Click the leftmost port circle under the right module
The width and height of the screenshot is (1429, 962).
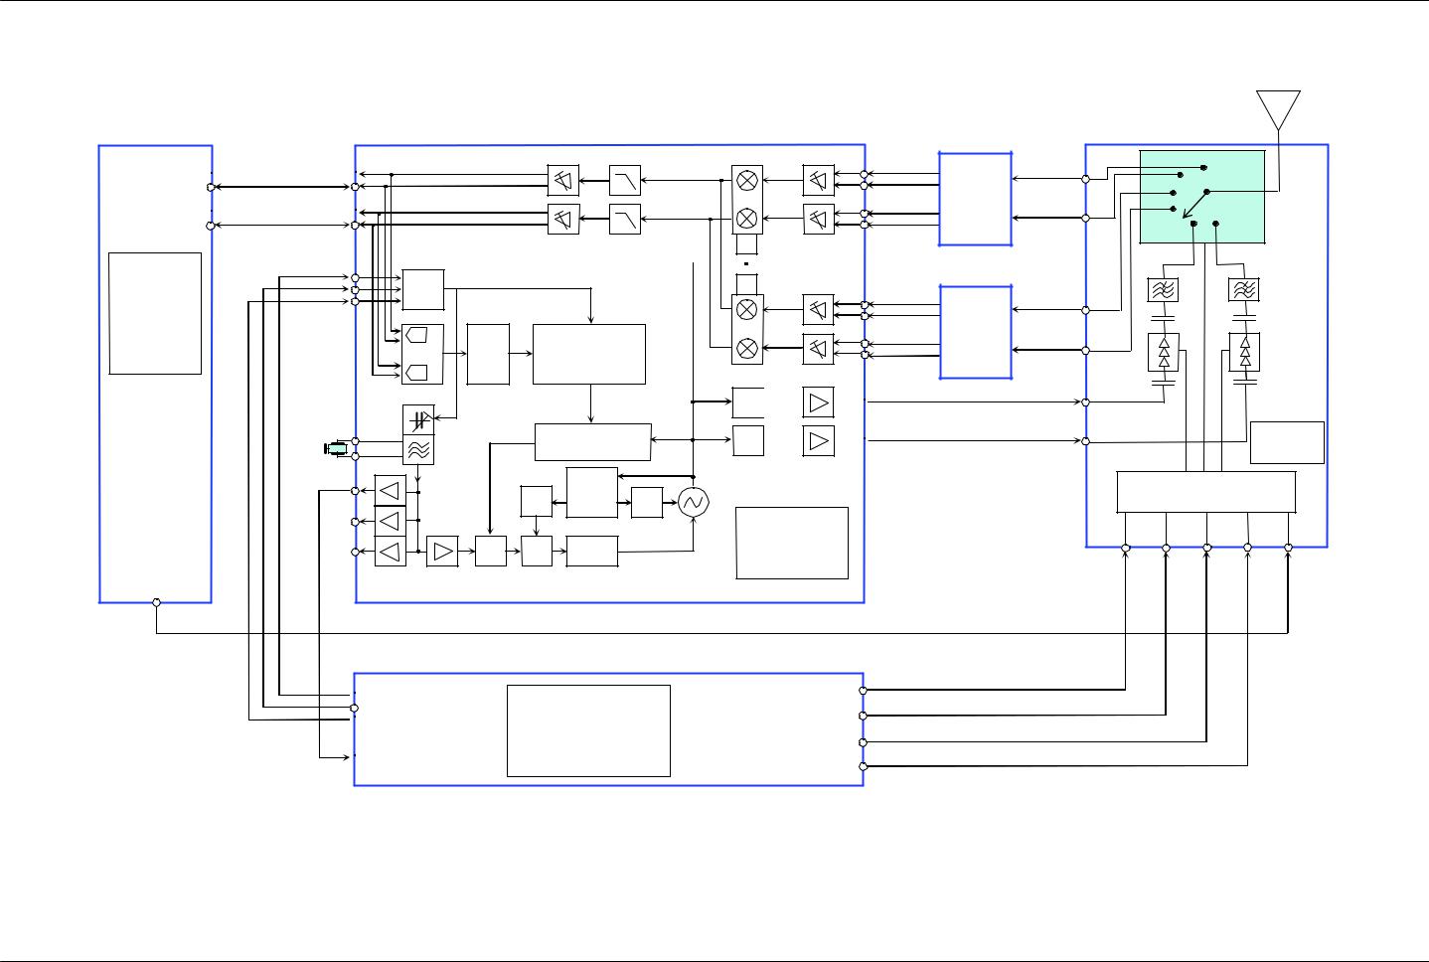tap(1126, 549)
